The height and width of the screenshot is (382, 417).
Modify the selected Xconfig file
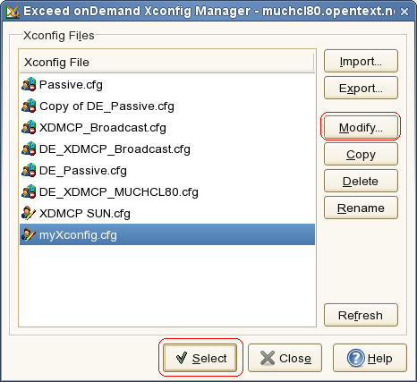[x=361, y=127]
